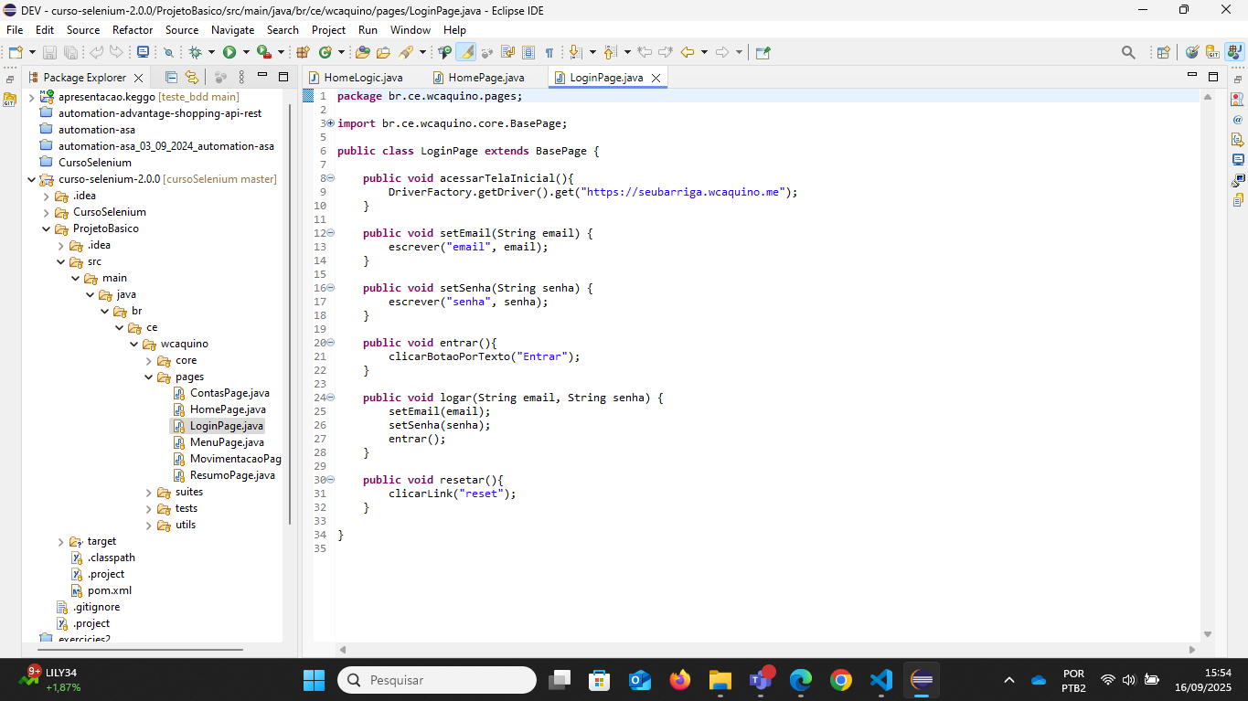The image size is (1248, 701).
Task: Expand the suites folder
Action: pyautogui.click(x=149, y=493)
